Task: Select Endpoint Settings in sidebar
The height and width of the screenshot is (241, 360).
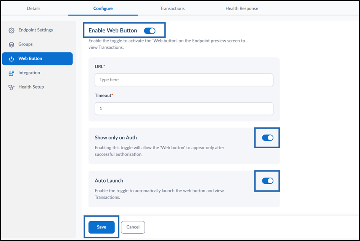Action: pos(37,30)
